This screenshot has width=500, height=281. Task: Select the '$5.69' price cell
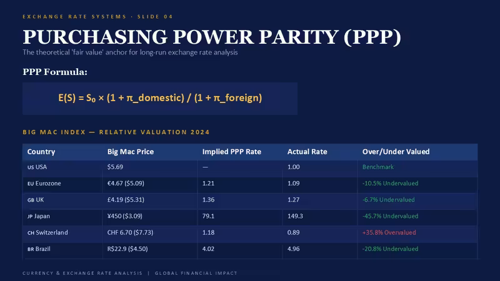pyautogui.click(x=115, y=167)
